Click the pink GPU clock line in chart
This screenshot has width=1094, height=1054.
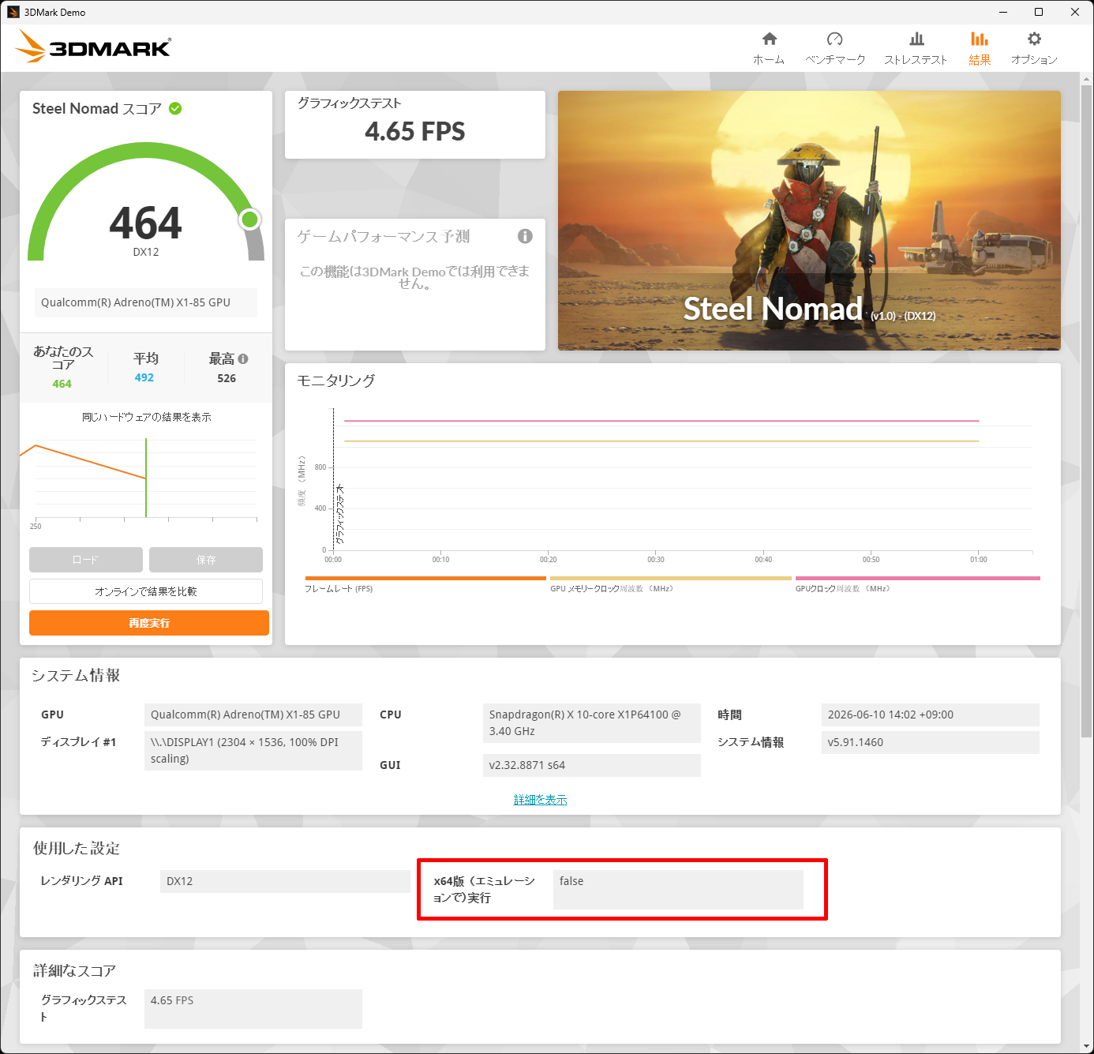661,421
